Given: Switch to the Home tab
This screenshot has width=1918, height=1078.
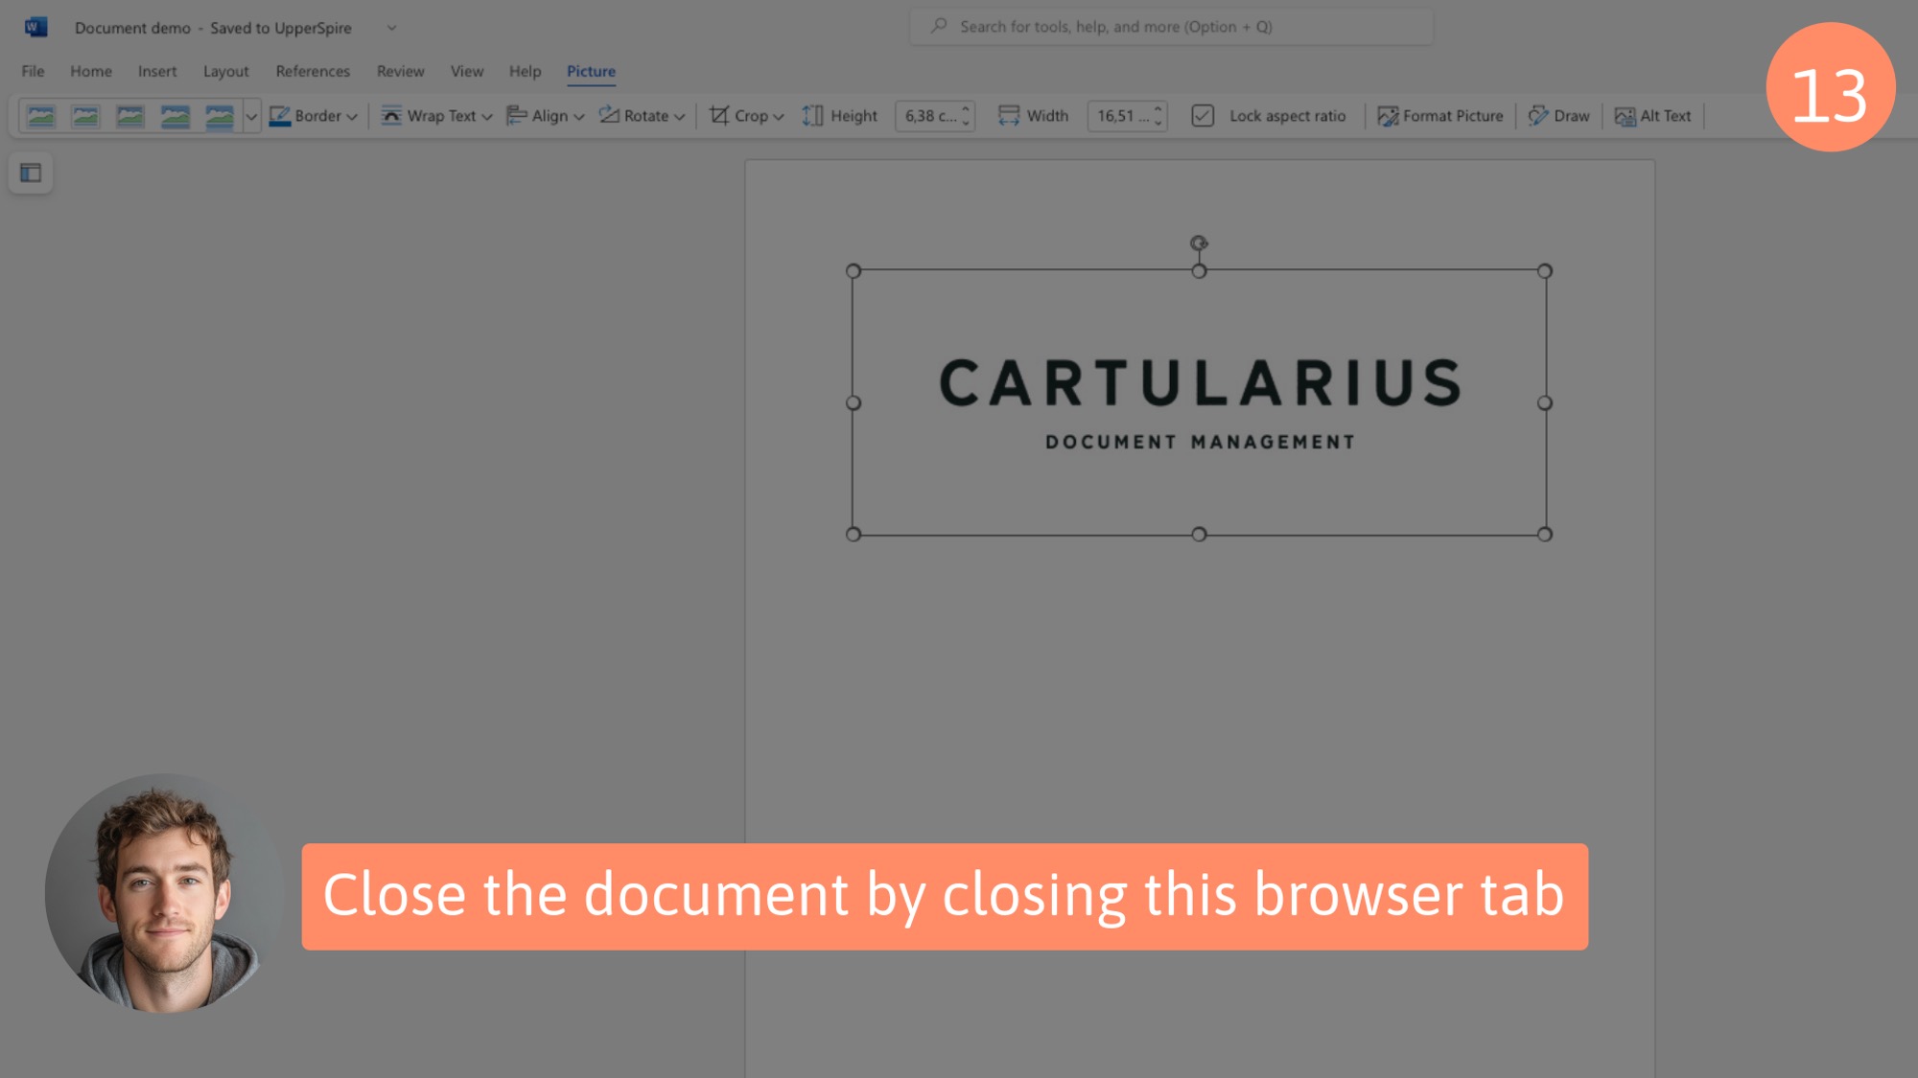Looking at the screenshot, I should coord(91,71).
